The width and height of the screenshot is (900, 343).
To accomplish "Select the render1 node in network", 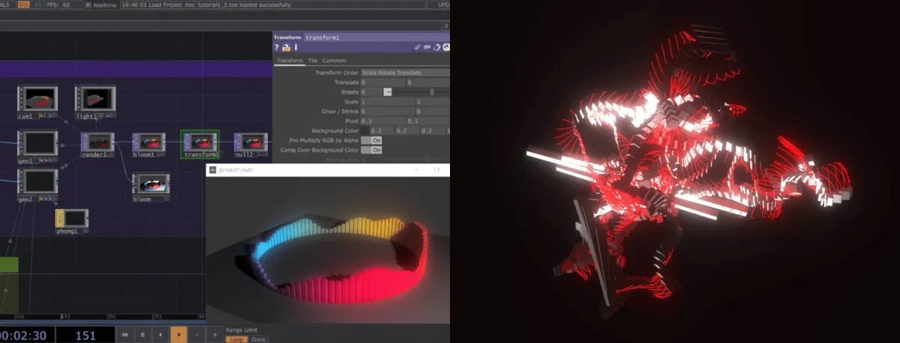I will coord(97,142).
